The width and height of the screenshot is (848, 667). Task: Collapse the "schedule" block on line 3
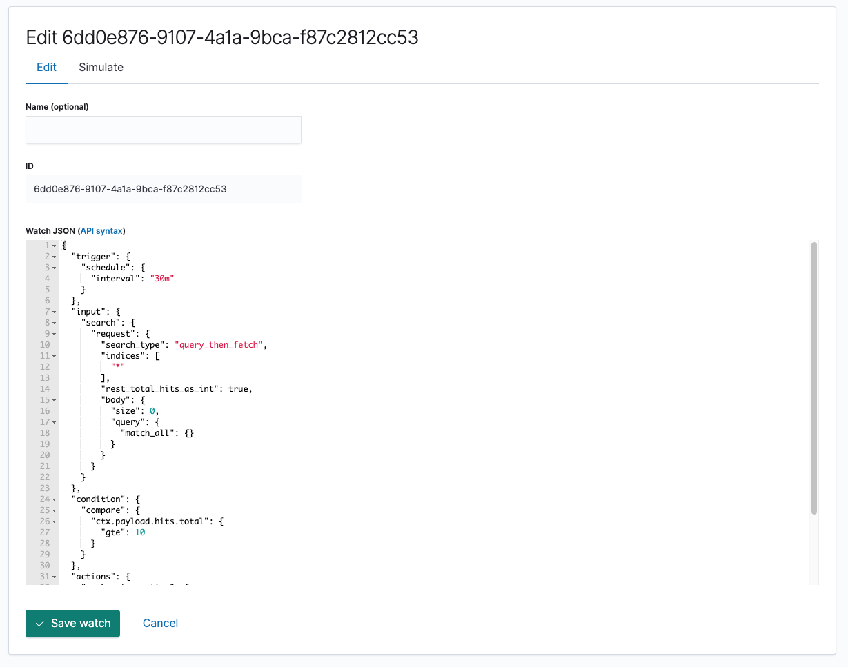tap(55, 268)
